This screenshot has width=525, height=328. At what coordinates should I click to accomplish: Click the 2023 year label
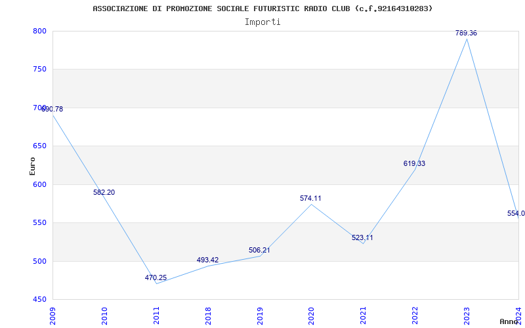[x=467, y=316]
